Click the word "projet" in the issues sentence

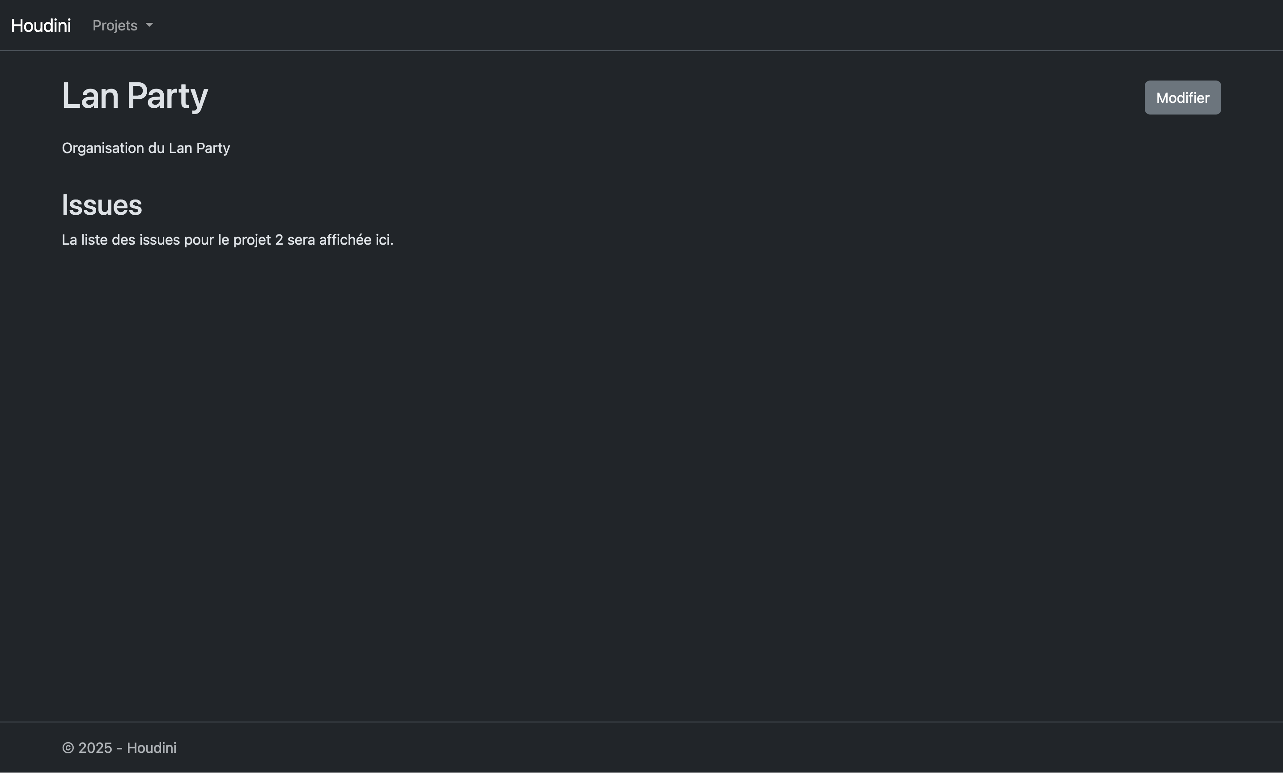point(251,240)
